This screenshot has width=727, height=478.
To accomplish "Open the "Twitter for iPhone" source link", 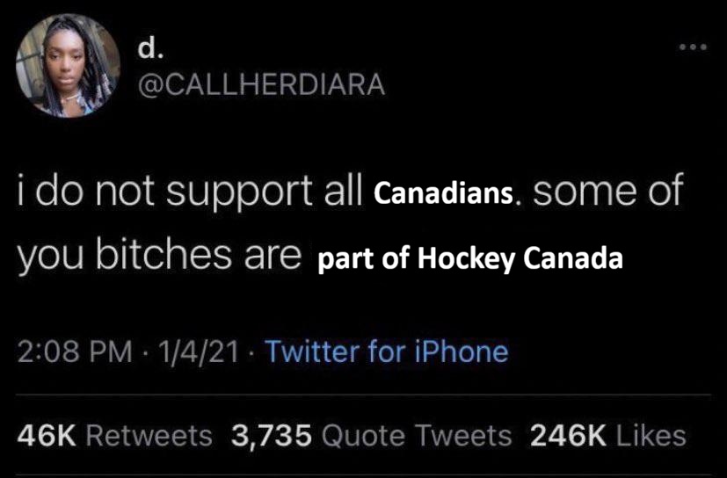I will click(x=387, y=352).
